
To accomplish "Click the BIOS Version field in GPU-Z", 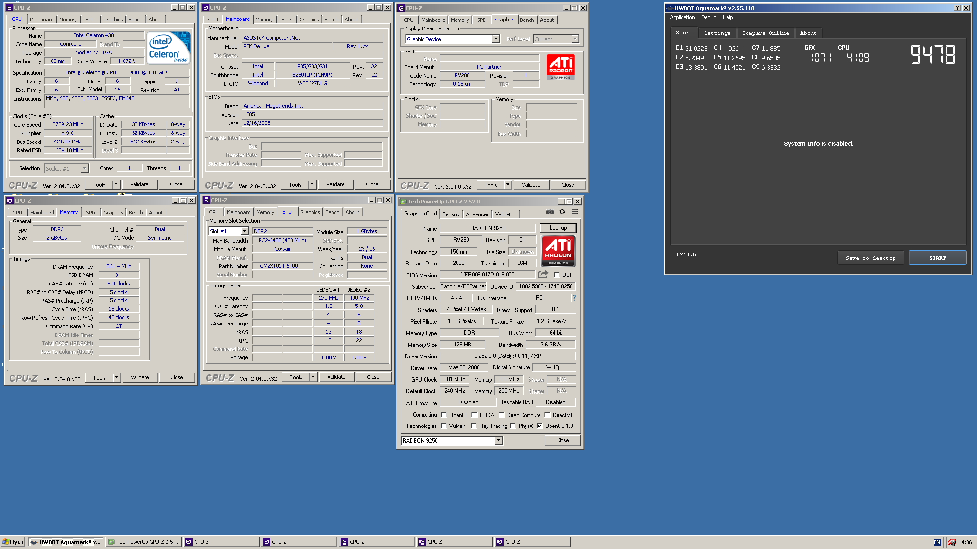I will [x=487, y=274].
